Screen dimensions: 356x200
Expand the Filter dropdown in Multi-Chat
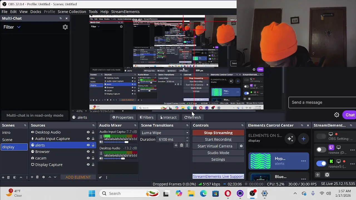(x=19, y=27)
